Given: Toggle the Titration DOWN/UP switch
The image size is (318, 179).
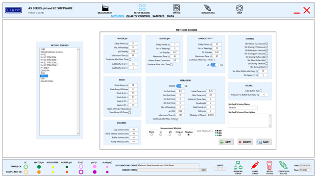Looking at the screenshot, I should coord(180,86).
